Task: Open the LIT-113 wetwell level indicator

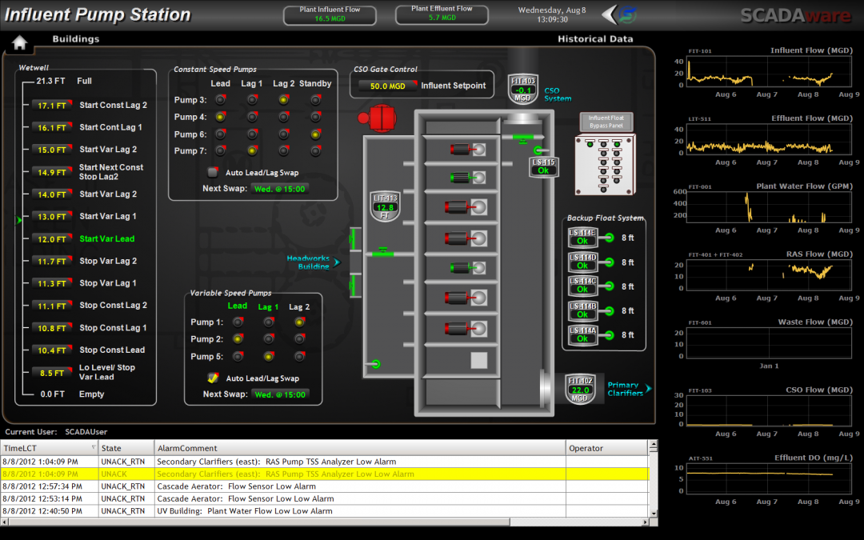Action: coord(385,206)
